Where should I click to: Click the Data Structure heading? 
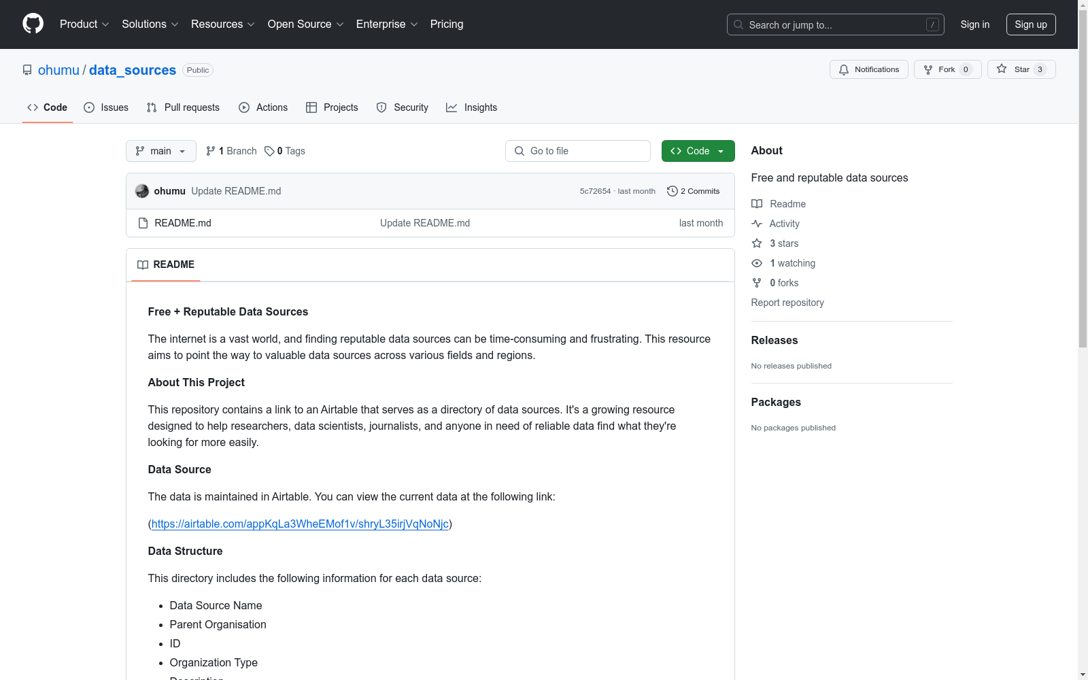coord(185,551)
